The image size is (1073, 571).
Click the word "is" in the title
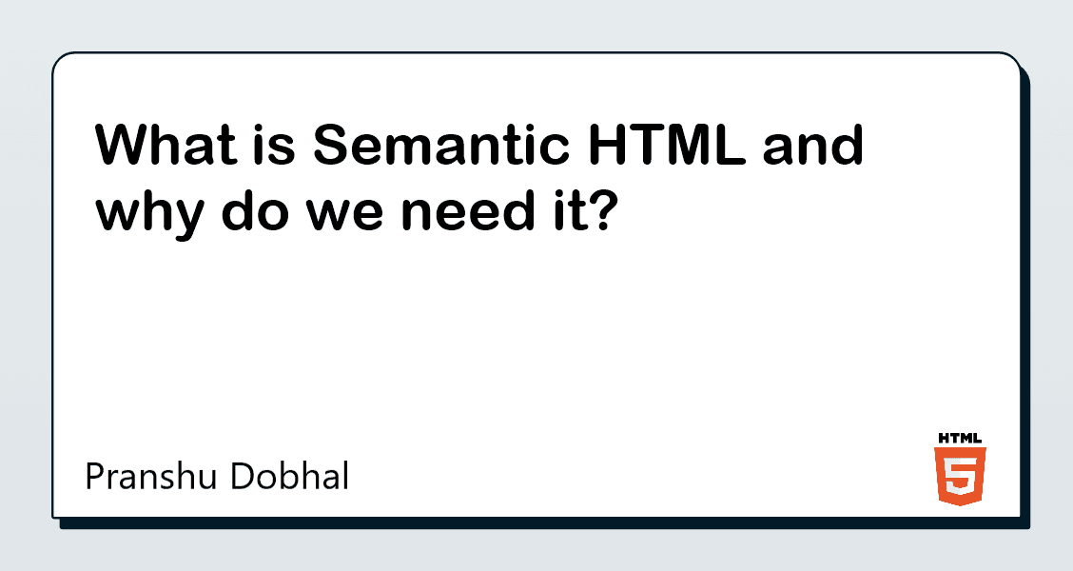[x=274, y=148]
